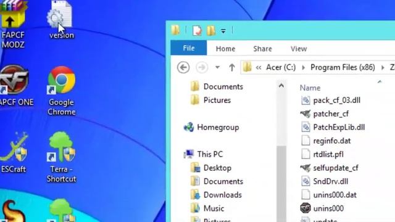This screenshot has height=222, width=395.
Task: Open the Terra - Shortcut icon
Action: pyautogui.click(x=61, y=157)
